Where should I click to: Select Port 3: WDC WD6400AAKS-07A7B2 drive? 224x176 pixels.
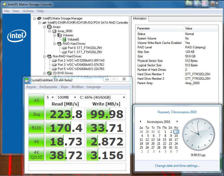click(81, 65)
